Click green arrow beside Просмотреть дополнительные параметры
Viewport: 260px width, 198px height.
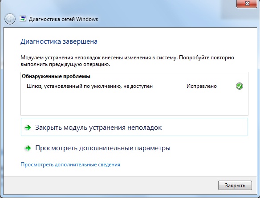click(28, 148)
